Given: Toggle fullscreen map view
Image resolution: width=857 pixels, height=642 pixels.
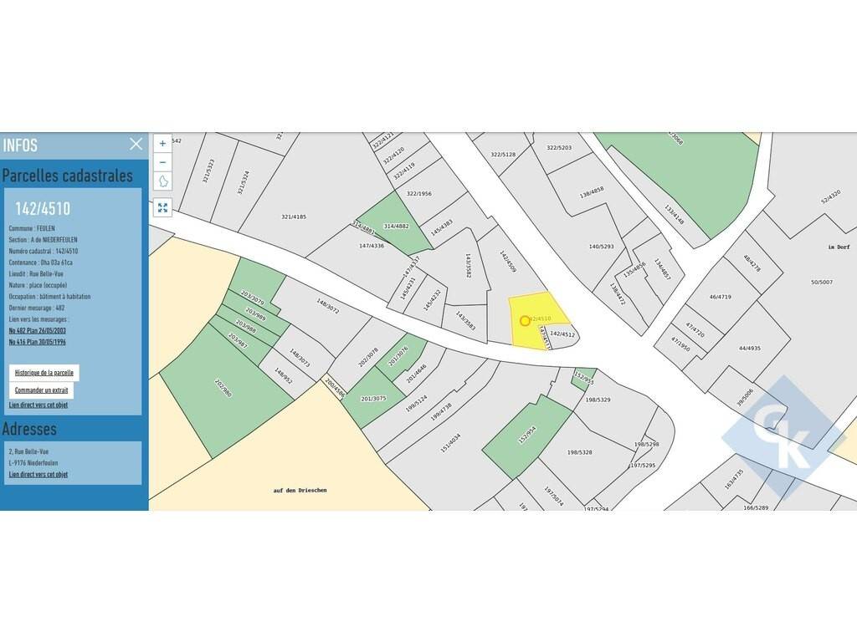Looking at the screenshot, I should [x=162, y=207].
